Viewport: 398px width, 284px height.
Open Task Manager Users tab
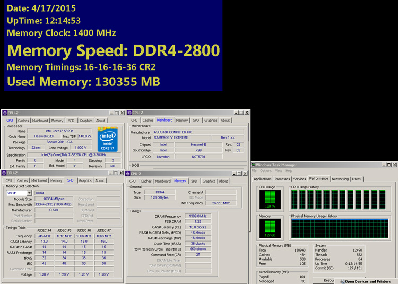[x=357, y=179]
